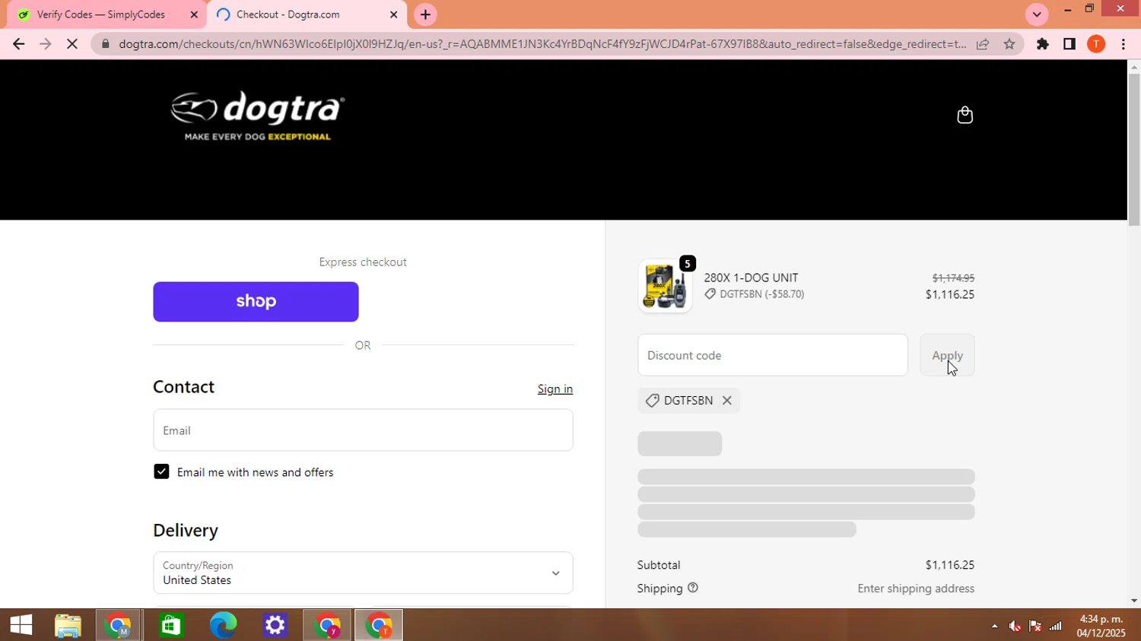The width and height of the screenshot is (1141, 641).
Task: Uncheck Email me with news and offers
Action: 161,472
